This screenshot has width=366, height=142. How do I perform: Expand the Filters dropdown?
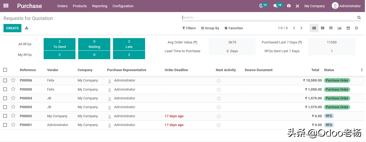click(x=189, y=28)
